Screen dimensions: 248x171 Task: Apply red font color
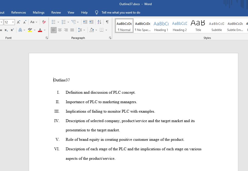pos(40,30)
